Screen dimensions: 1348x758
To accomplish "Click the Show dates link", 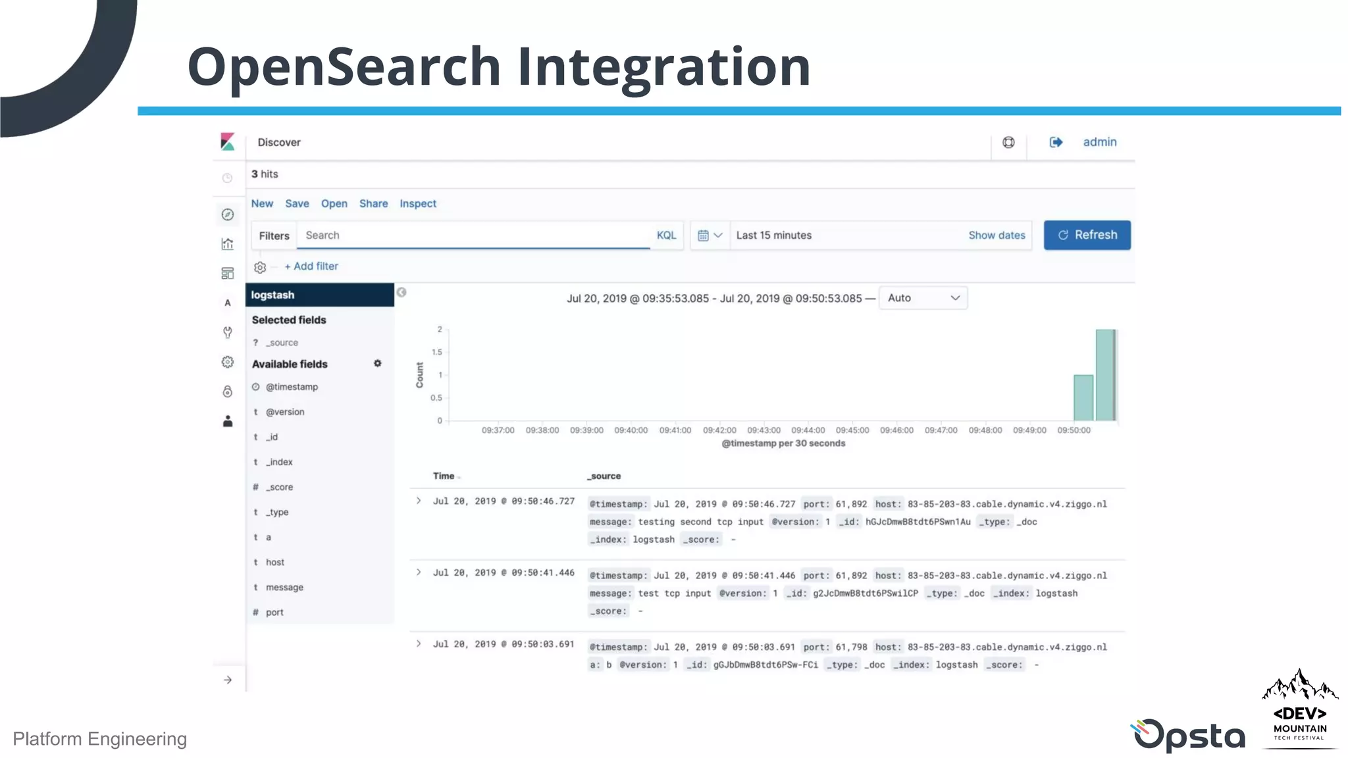I will tap(997, 236).
